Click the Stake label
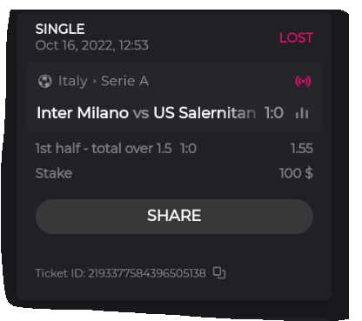362x321 pixels. click(54, 173)
